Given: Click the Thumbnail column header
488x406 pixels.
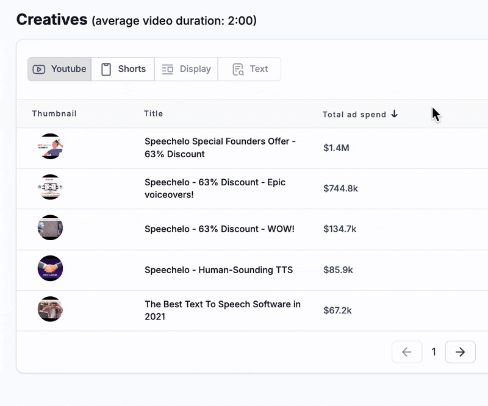Looking at the screenshot, I should 54,113.
